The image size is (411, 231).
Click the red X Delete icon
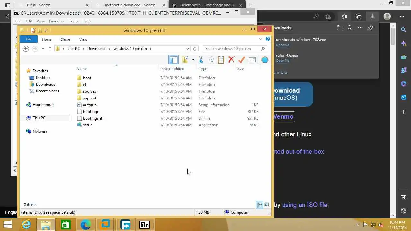pyautogui.click(x=231, y=60)
